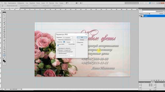Click lock image pixels brush icon

point(146,14)
